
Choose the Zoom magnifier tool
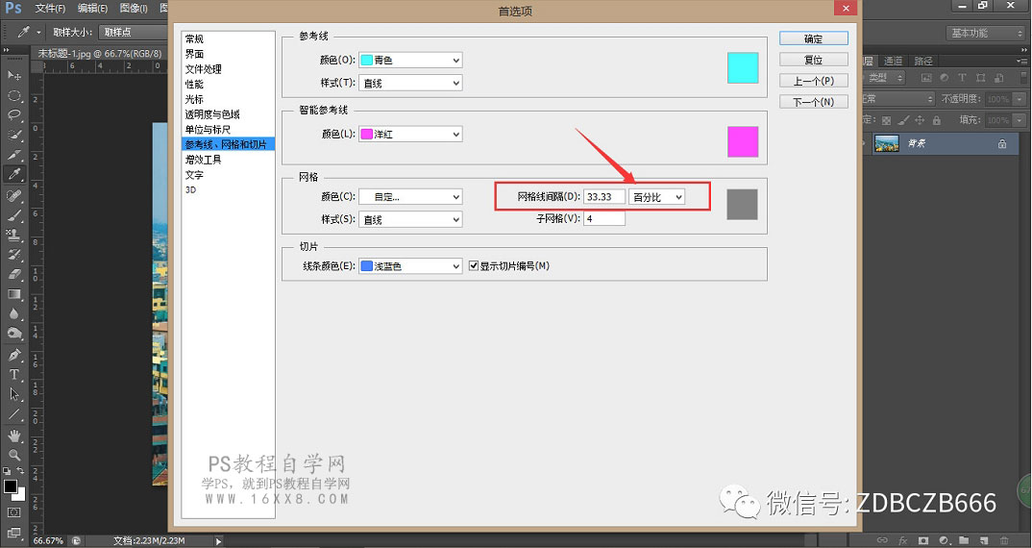14,455
